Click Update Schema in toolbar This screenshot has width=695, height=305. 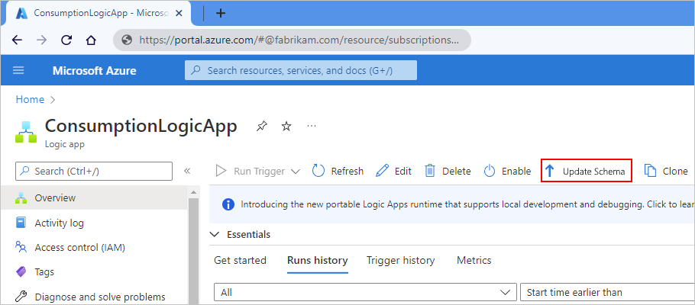pos(586,171)
